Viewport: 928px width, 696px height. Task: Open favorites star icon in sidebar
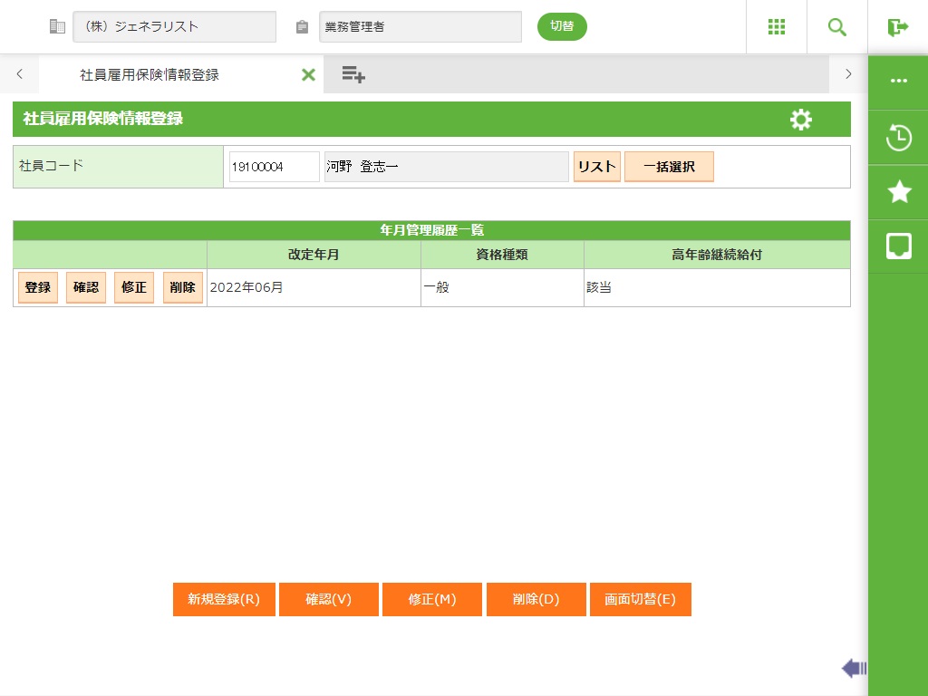[x=898, y=191]
